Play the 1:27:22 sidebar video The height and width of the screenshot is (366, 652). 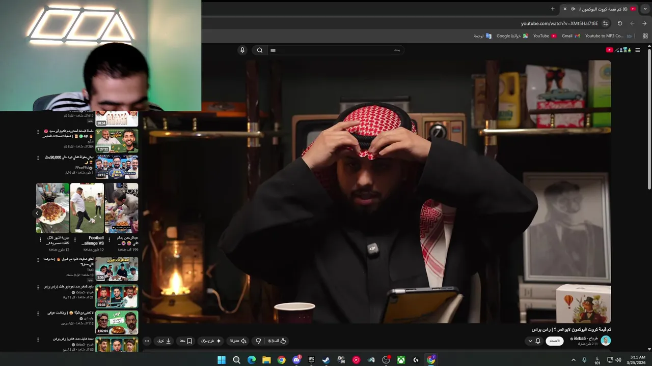point(117,141)
